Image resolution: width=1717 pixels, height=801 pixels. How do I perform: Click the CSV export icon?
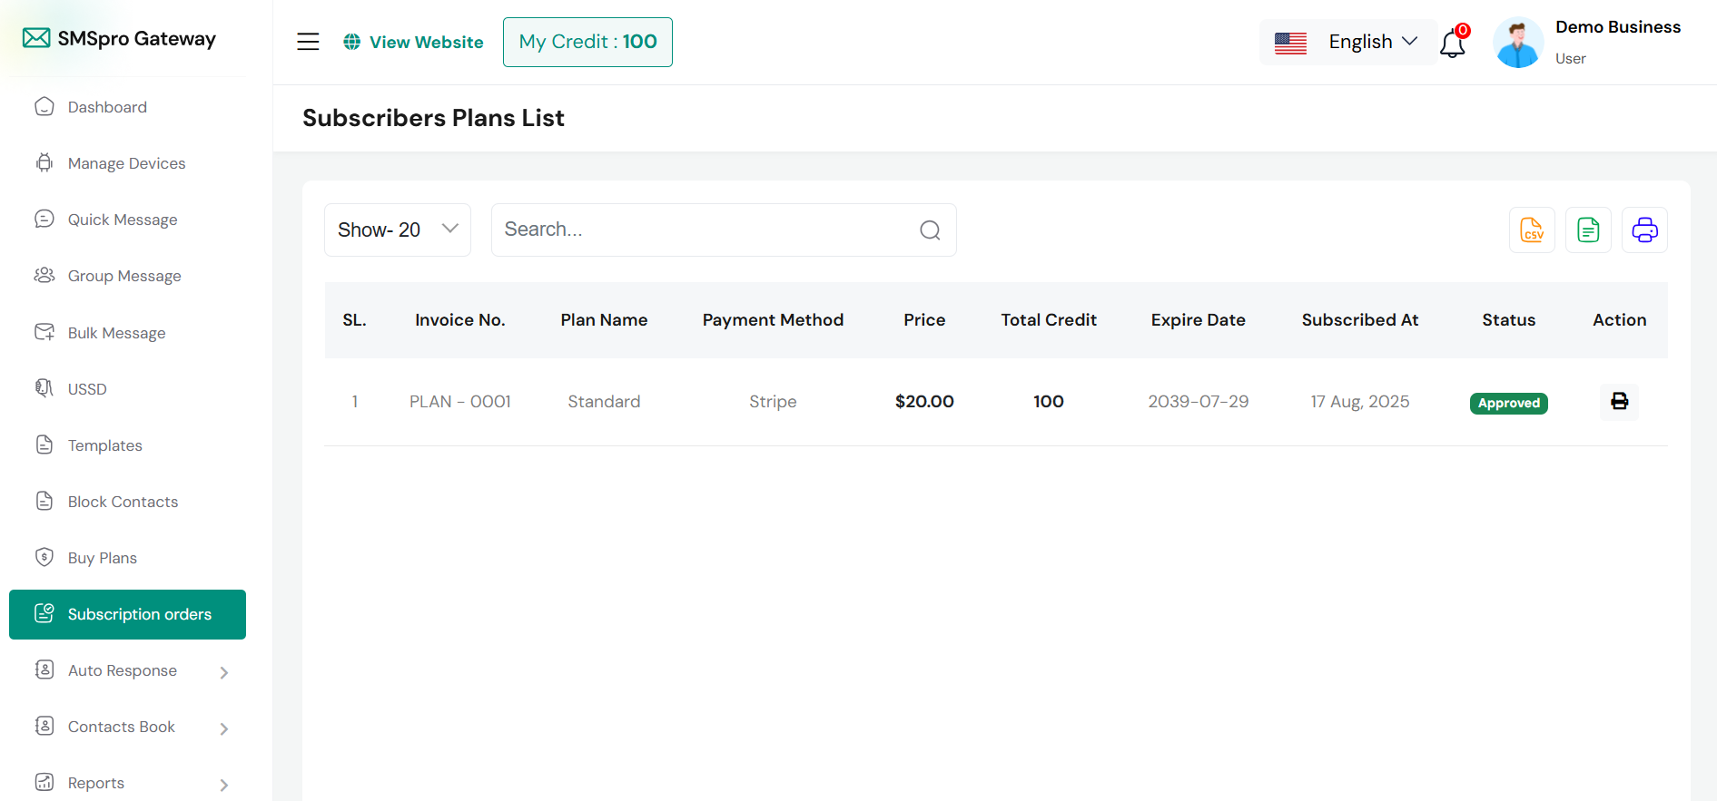1532,230
